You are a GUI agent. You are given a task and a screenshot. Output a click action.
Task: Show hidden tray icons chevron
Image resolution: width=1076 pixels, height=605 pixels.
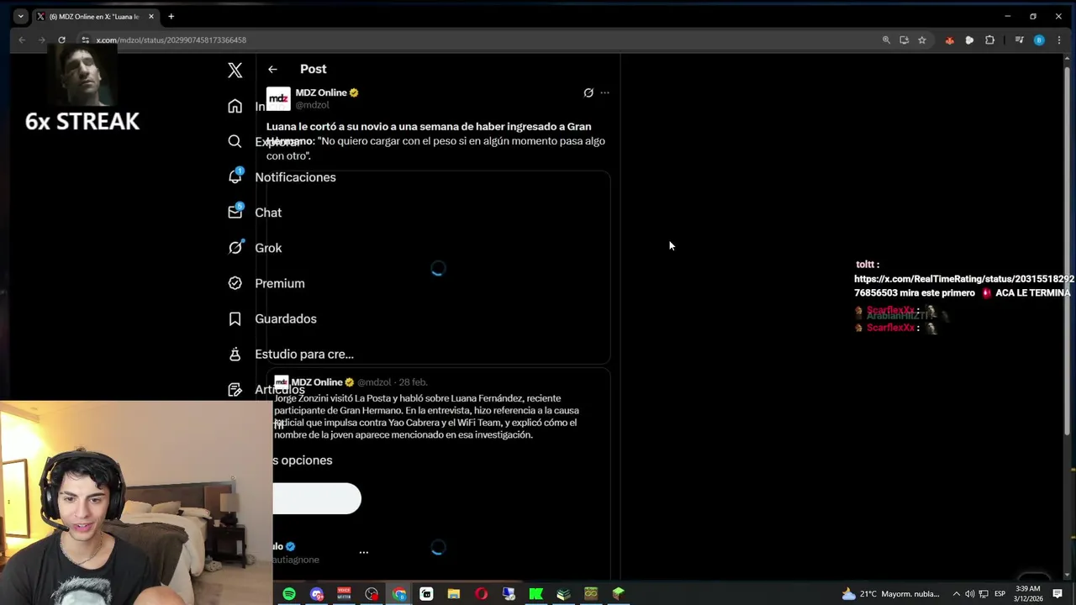tap(956, 594)
